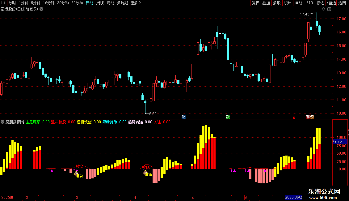The width and height of the screenshot is (349, 201).
Task: Expand the 更多 periods menu
Action: (136, 3)
